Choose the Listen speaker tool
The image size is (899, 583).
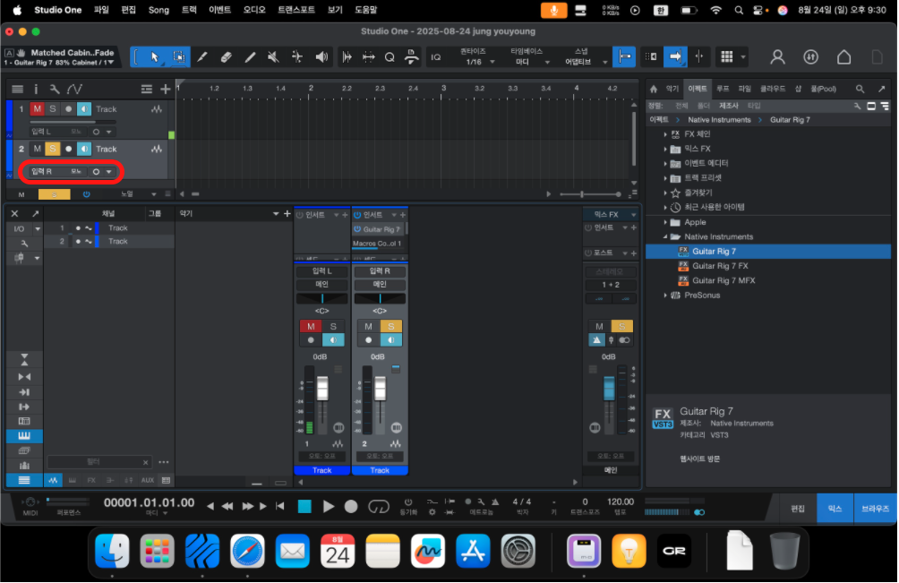321,56
